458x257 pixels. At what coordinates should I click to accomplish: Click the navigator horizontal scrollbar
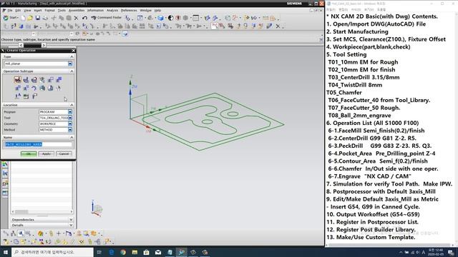tap(42, 211)
